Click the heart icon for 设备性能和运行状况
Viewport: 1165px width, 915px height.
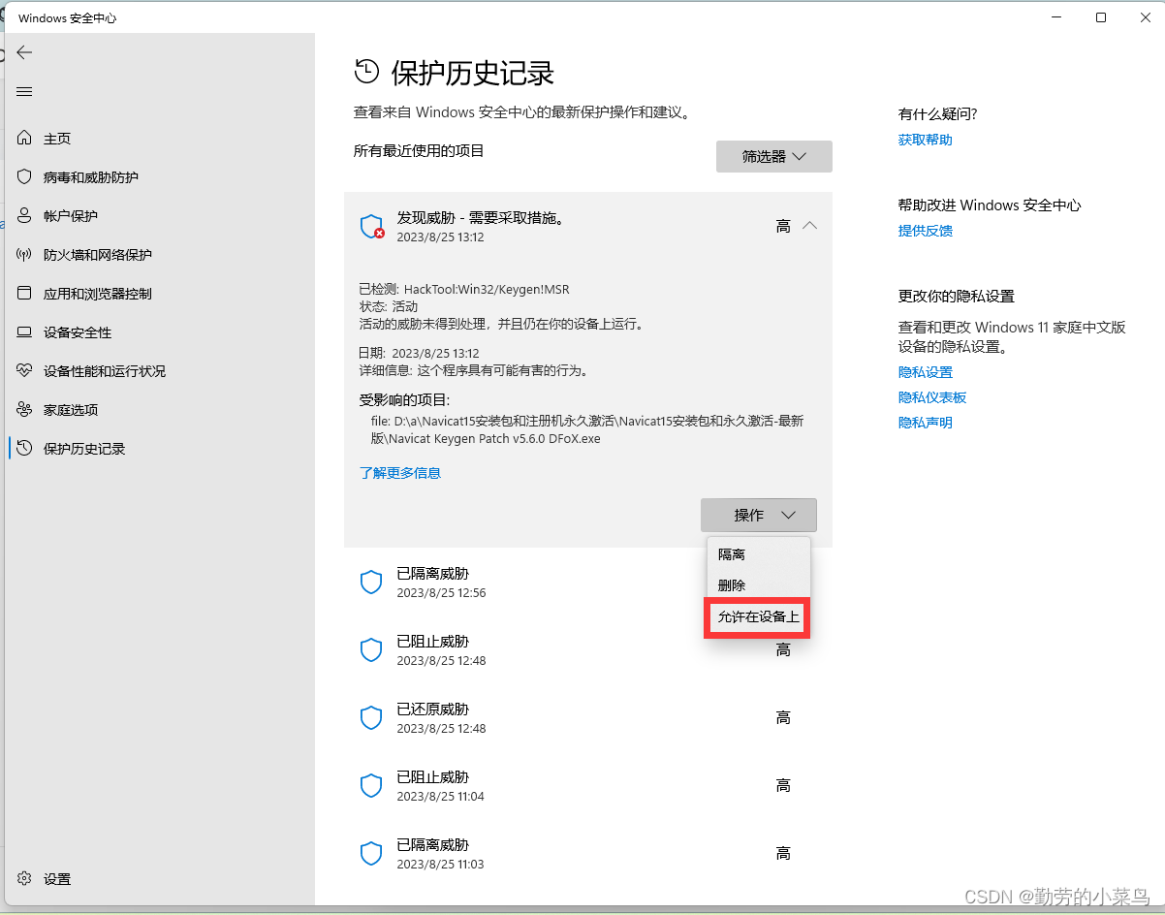pyautogui.click(x=25, y=371)
